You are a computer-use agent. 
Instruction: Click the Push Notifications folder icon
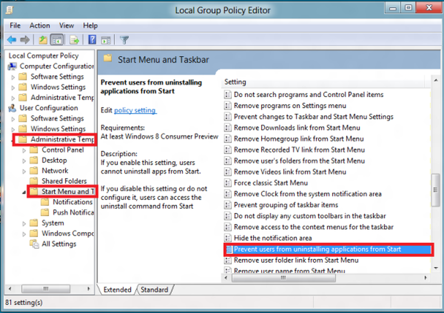(45, 213)
